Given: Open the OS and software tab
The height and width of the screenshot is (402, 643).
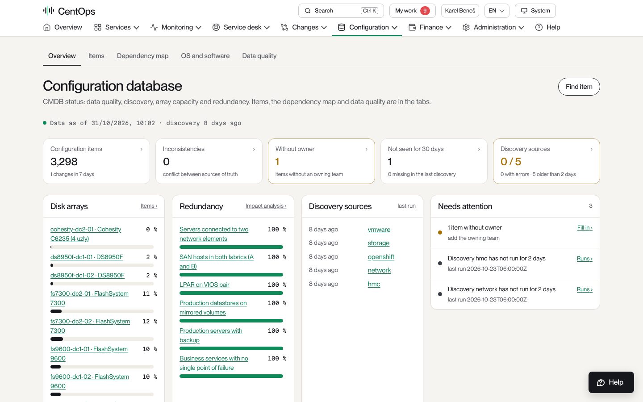Looking at the screenshot, I should pos(205,56).
